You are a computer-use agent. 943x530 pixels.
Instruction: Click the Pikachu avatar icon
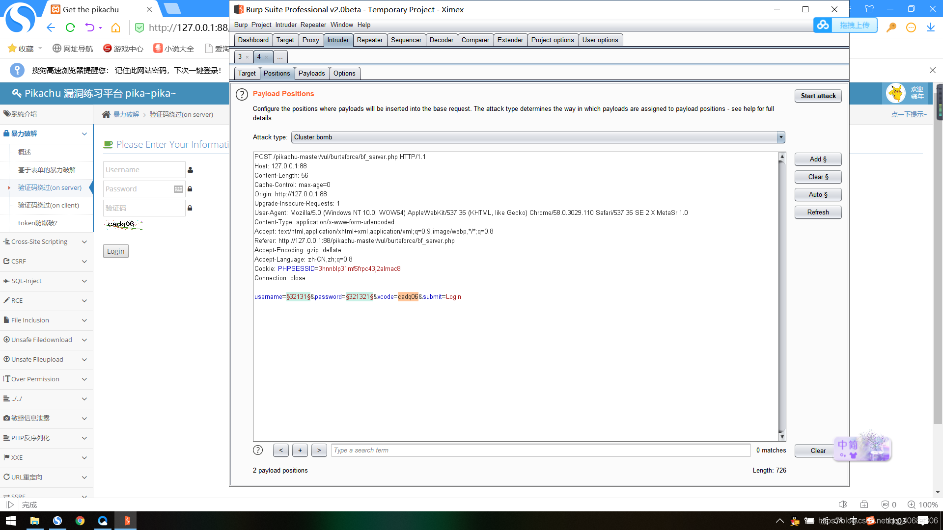[x=896, y=93]
